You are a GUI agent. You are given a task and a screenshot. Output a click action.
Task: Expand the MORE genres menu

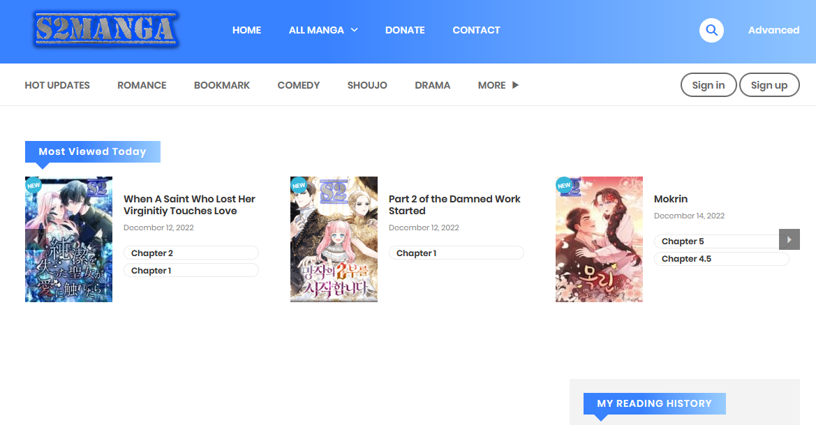[x=498, y=85]
